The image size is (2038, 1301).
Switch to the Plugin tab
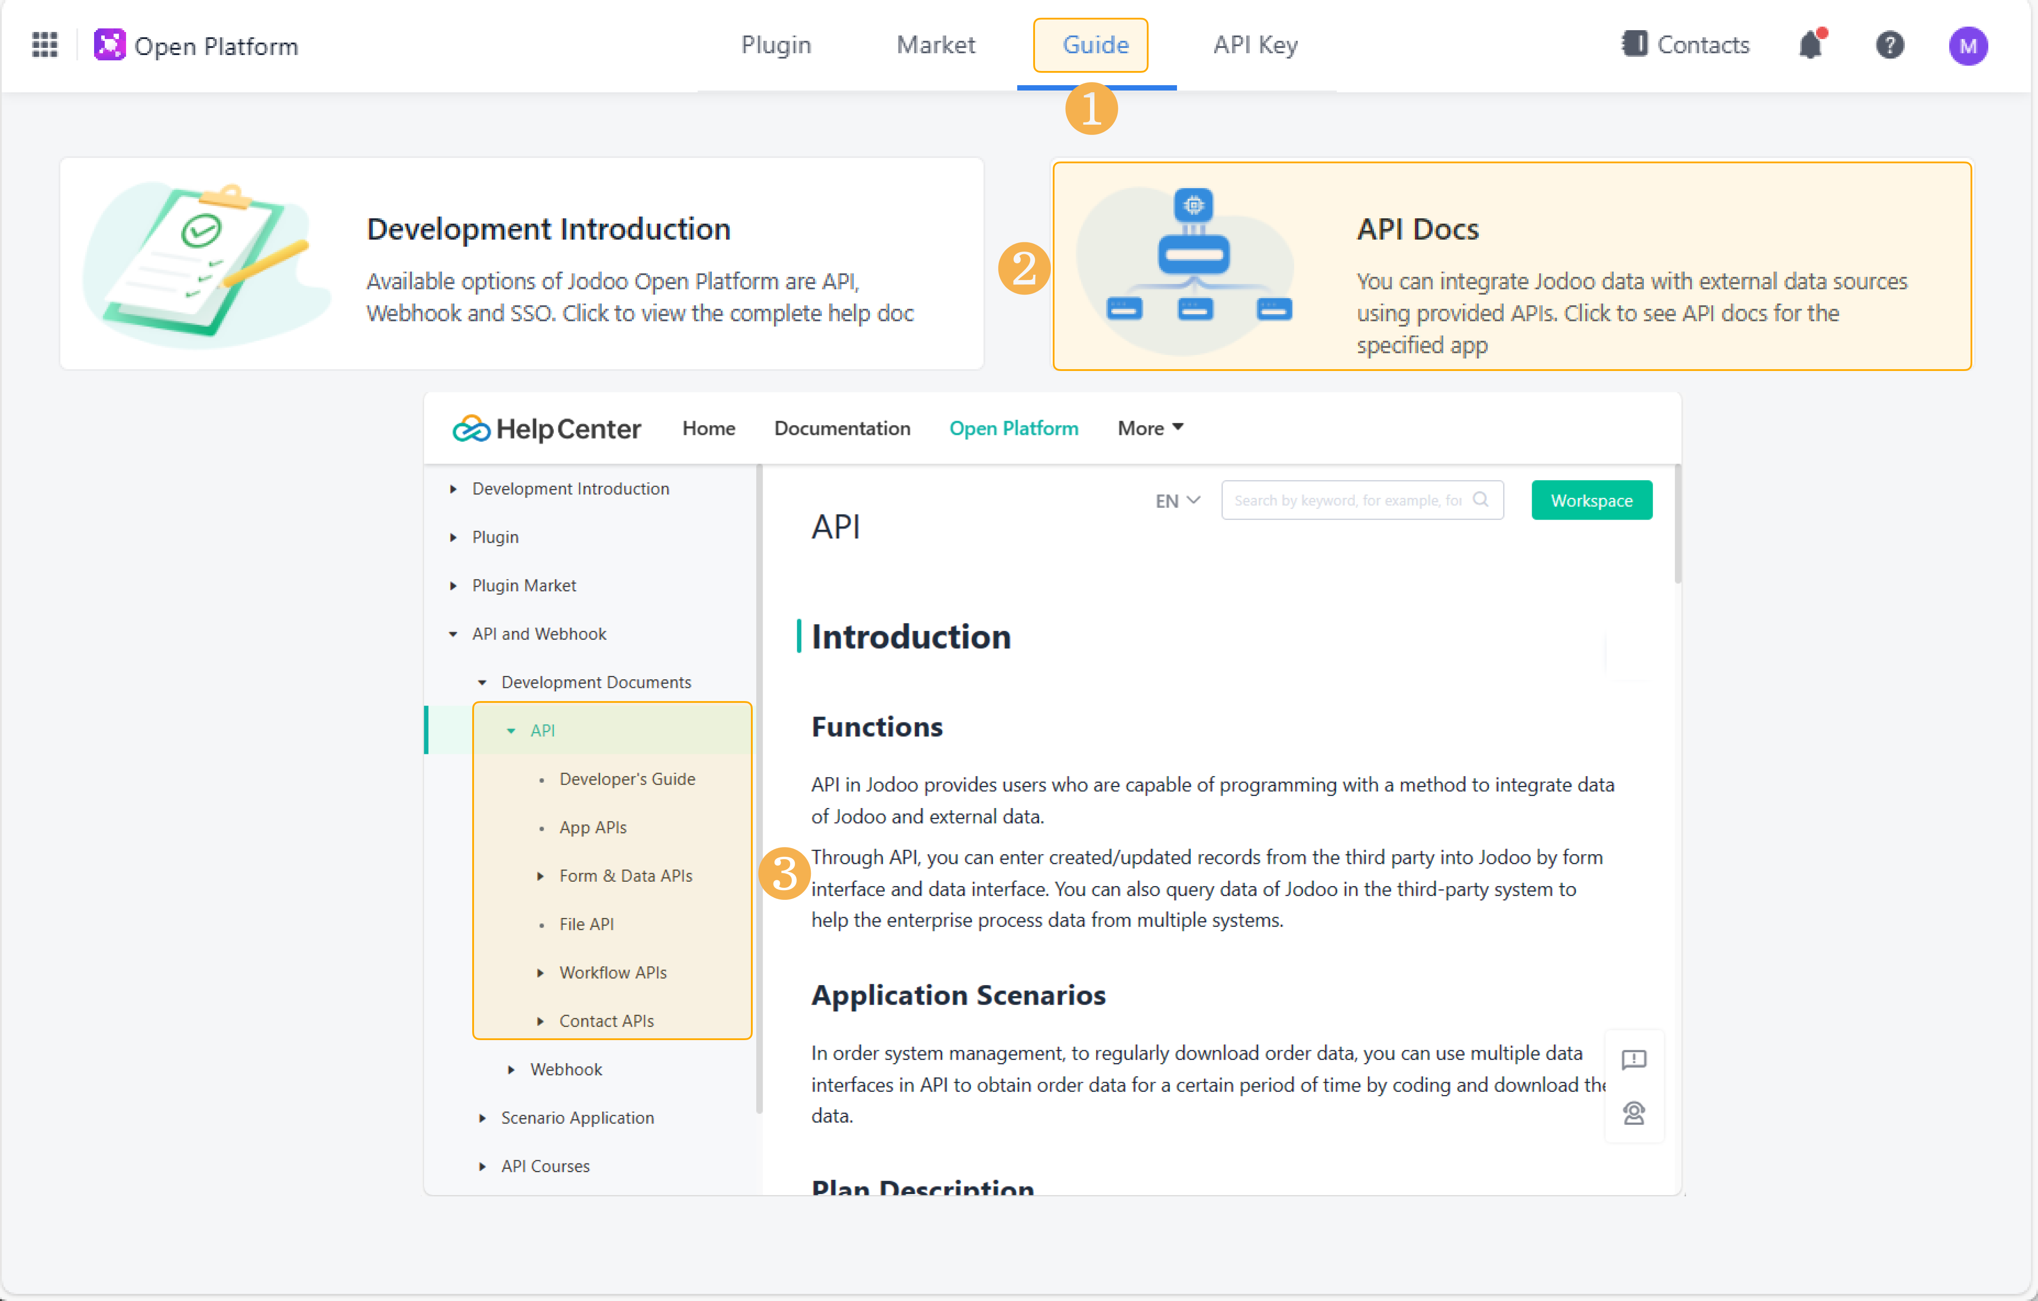click(x=776, y=45)
